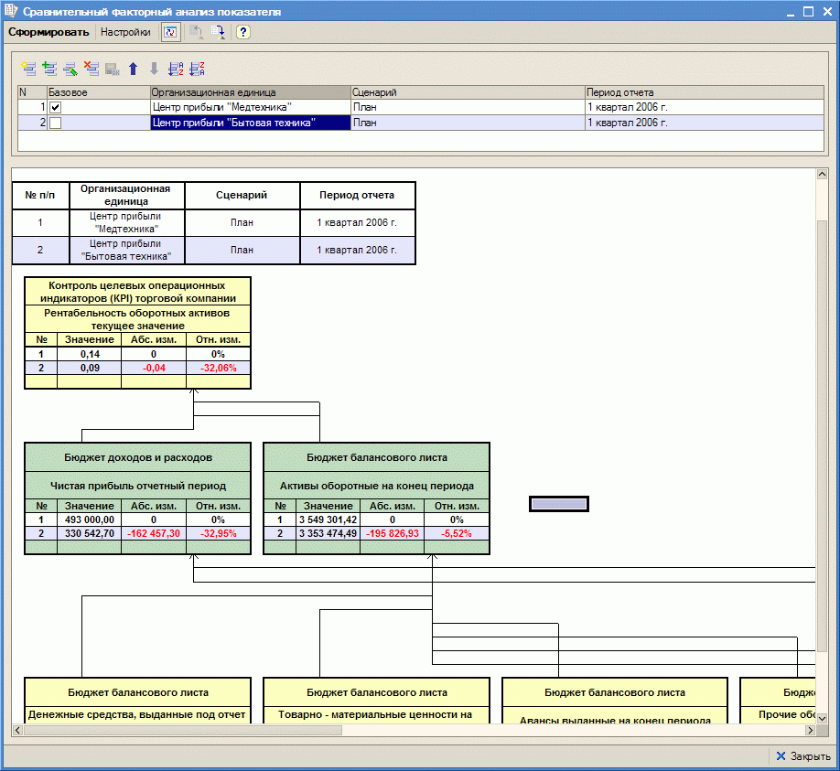Click the -0,04 absolute change cell
Image resolution: width=840 pixels, height=771 pixels.
coord(154,368)
